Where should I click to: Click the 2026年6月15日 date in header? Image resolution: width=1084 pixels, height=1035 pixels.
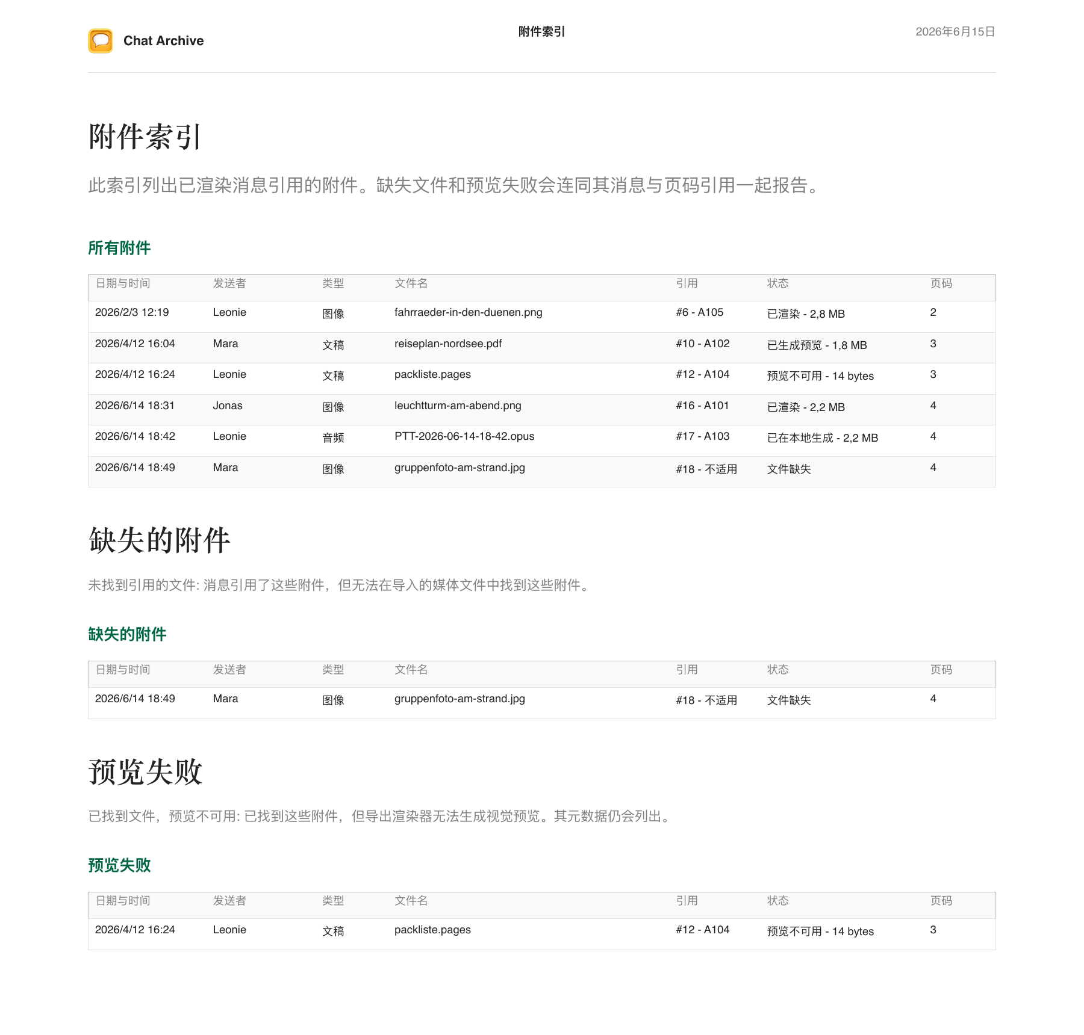point(955,32)
